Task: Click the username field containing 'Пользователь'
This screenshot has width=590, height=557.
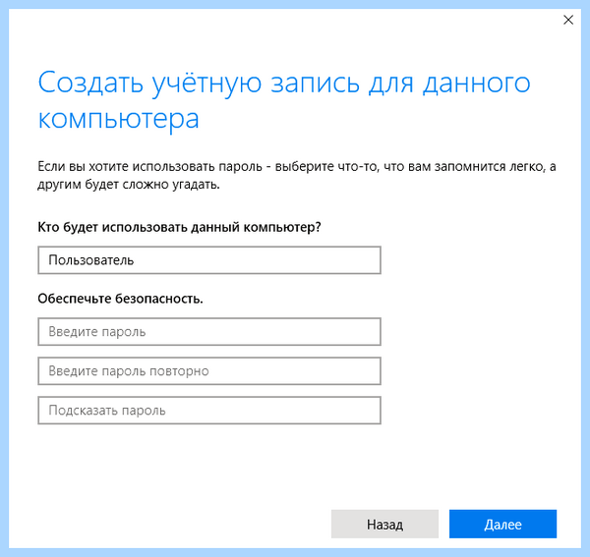Action: coord(209,260)
